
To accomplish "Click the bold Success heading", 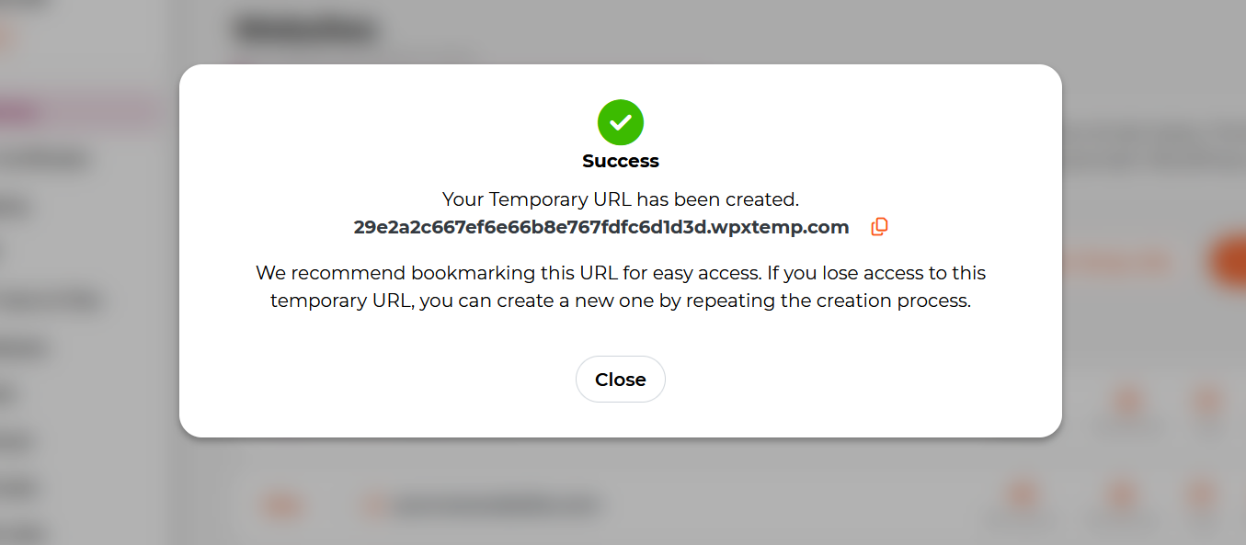I will coord(621,161).
